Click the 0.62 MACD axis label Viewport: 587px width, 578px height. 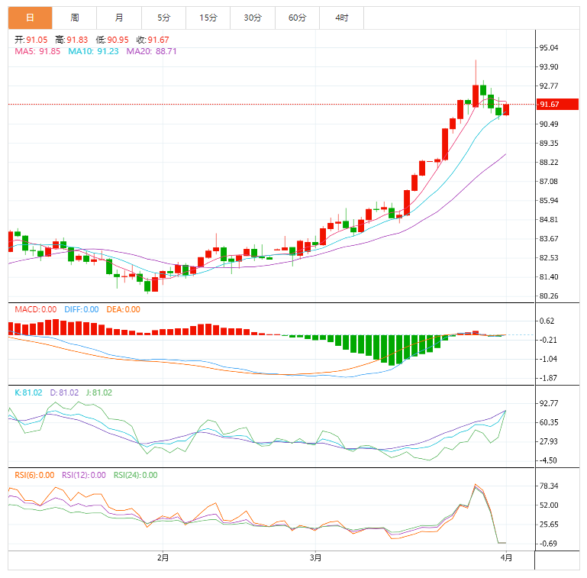[547, 321]
